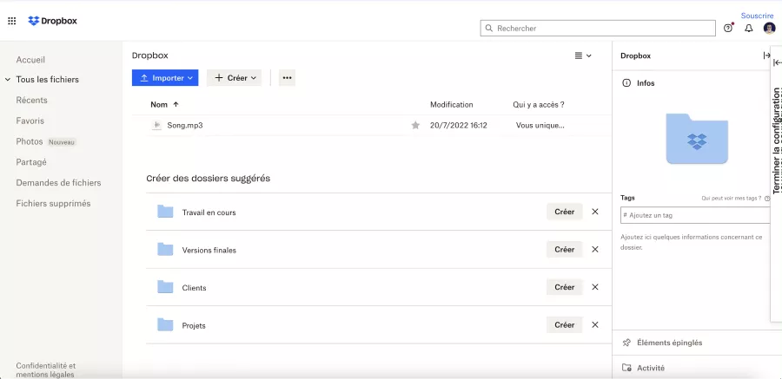Dismiss the Projets suggestion
Viewport: 782px width, 379px height.
(x=595, y=324)
